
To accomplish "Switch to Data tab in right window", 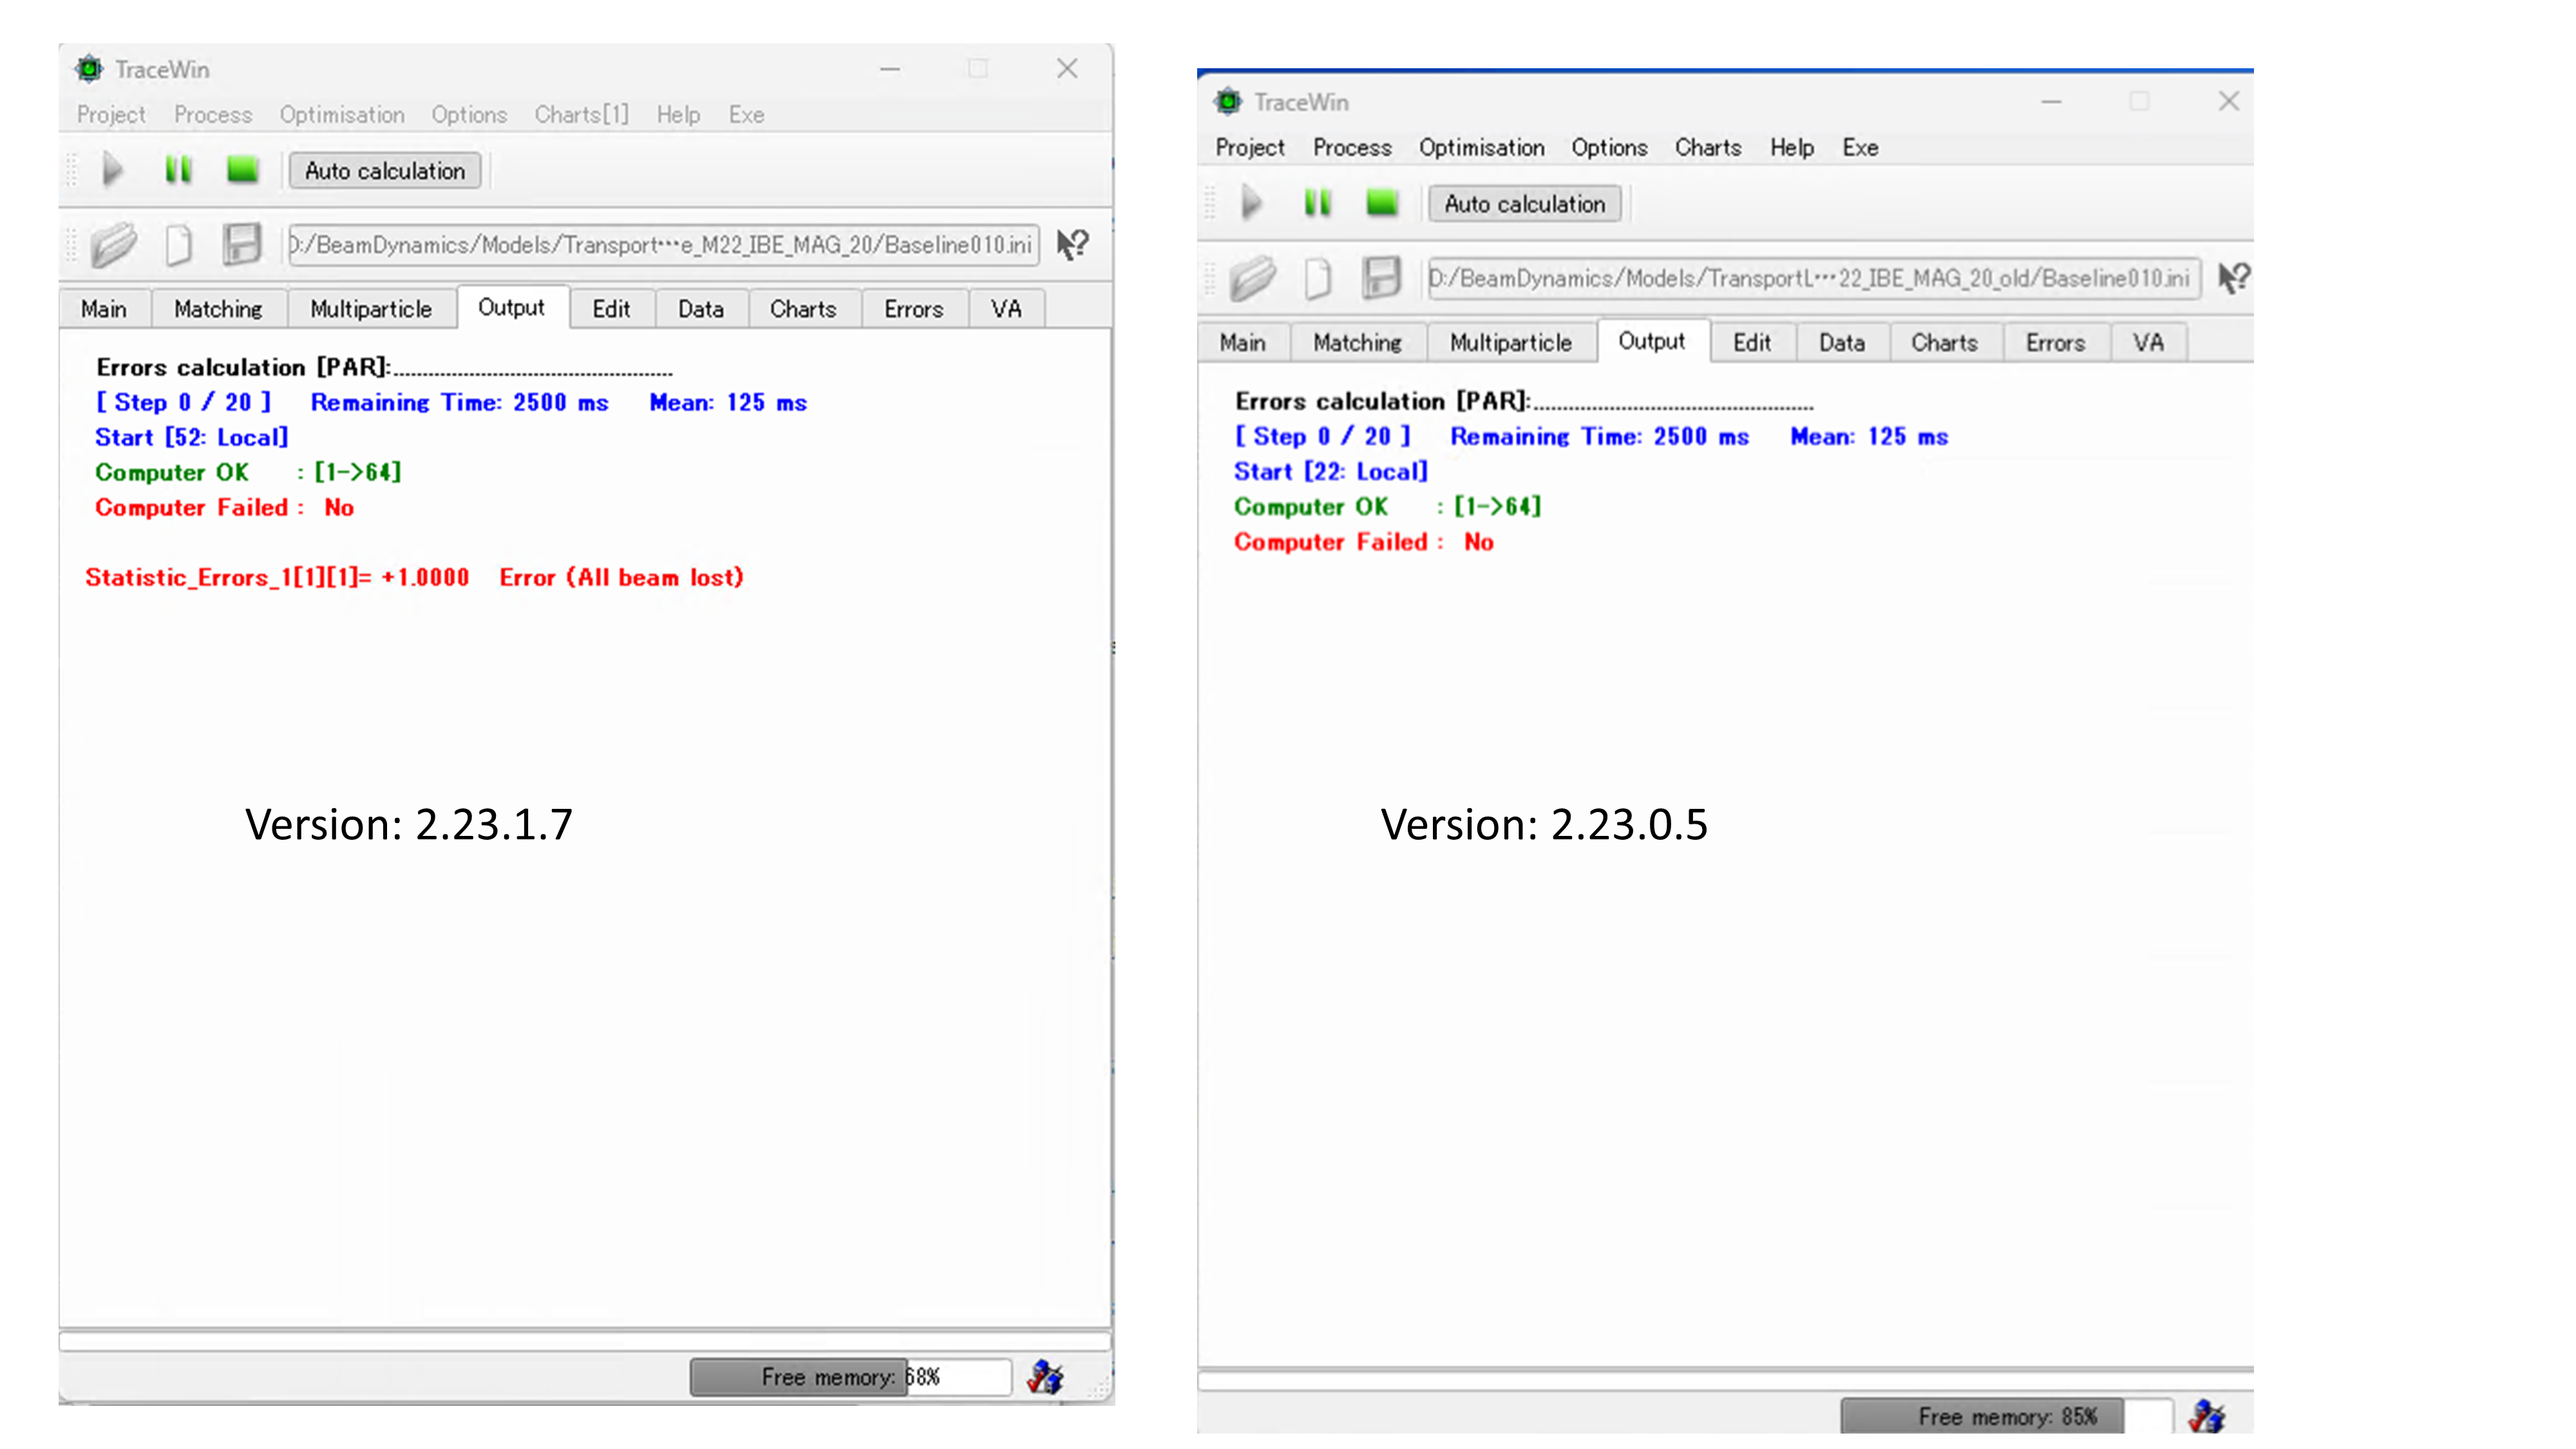I will click(1842, 343).
